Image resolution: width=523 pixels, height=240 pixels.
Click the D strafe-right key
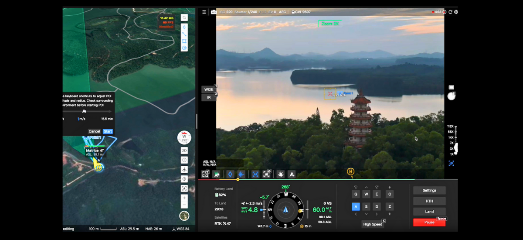click(377, 206)
